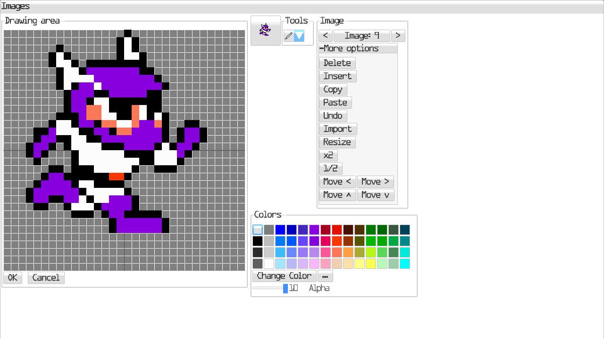This screenshot has width=604, height=339.
Task: Open the extra color options (...) button
Action: coord(325,276)
